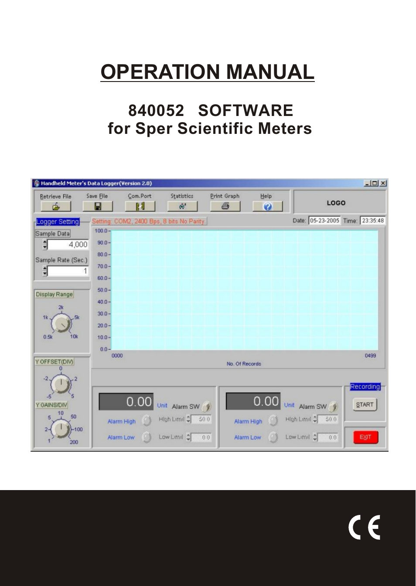Click the Time field 23:35:48
Screen dimensions: 416x586
tap(373, 221)
